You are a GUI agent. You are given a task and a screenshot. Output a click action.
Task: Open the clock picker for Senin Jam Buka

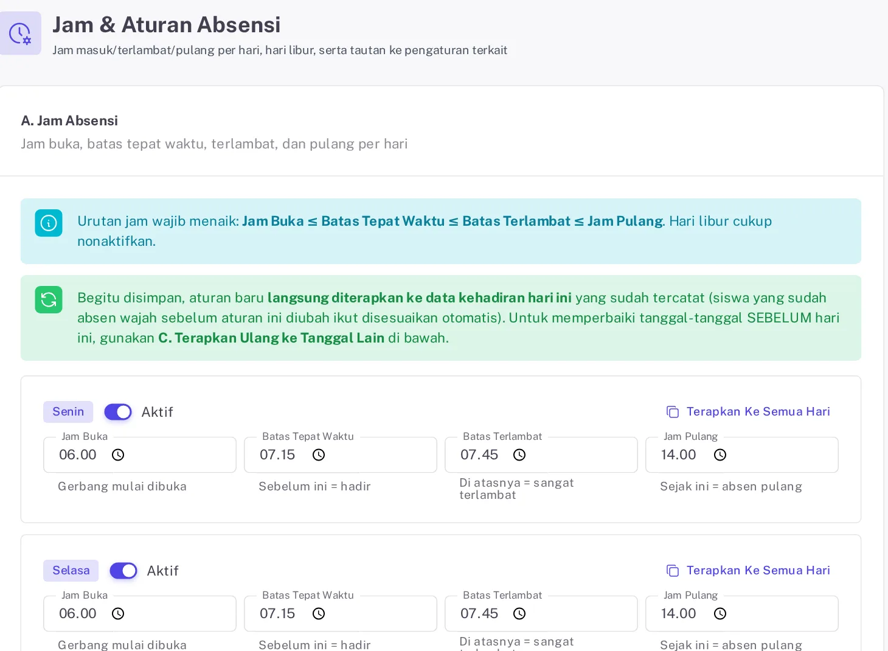[118, 455]
